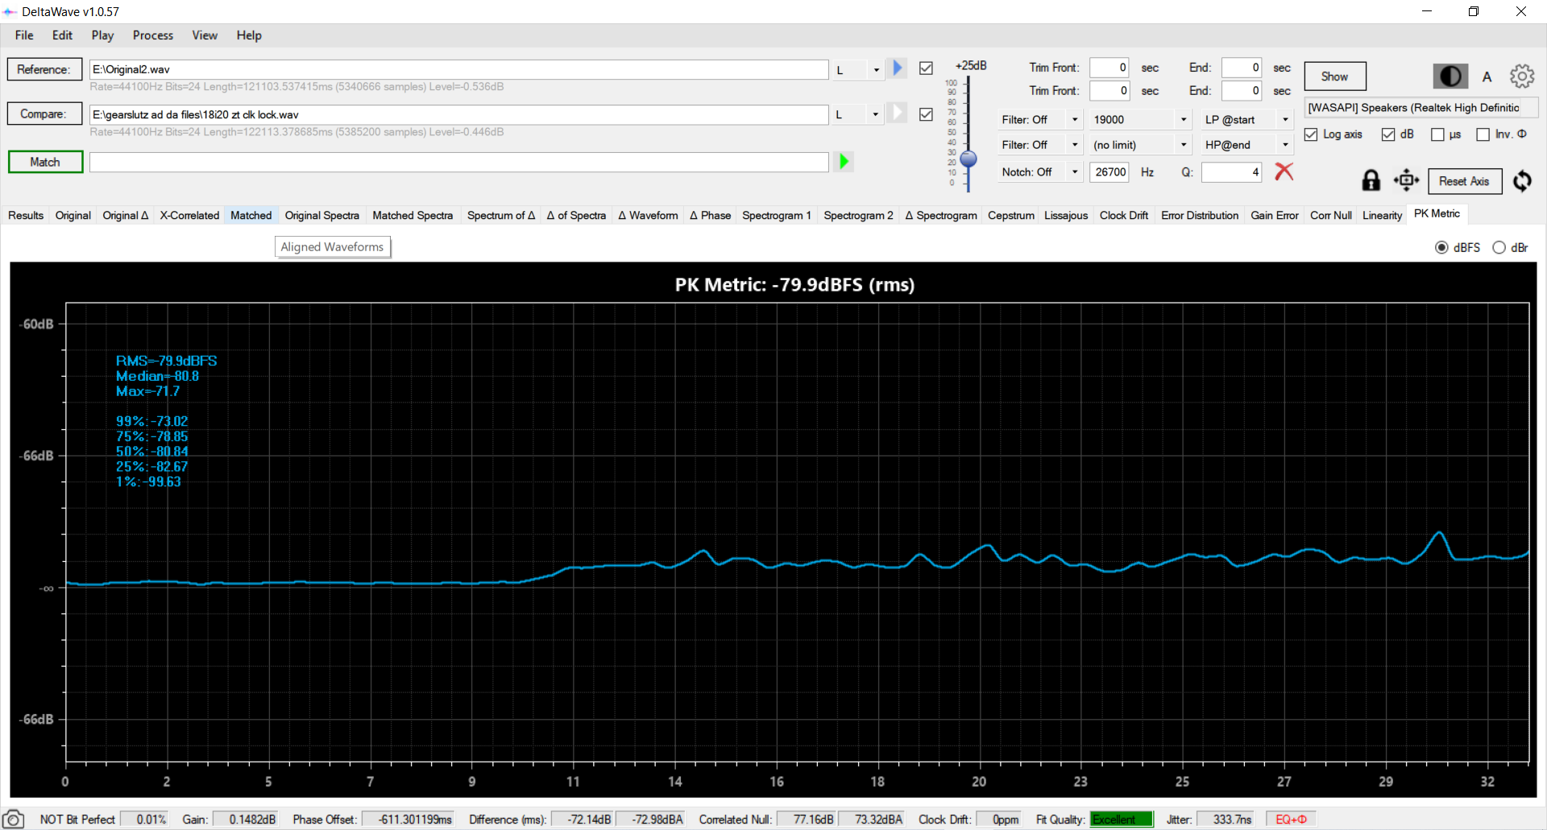Open the File menu
The height and width of the screenshot is (830, 1547).
(24, 35)
